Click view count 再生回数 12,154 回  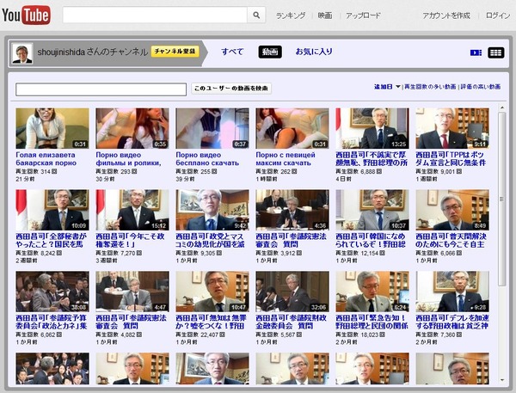pyautogui.click(x=360, y=253)
